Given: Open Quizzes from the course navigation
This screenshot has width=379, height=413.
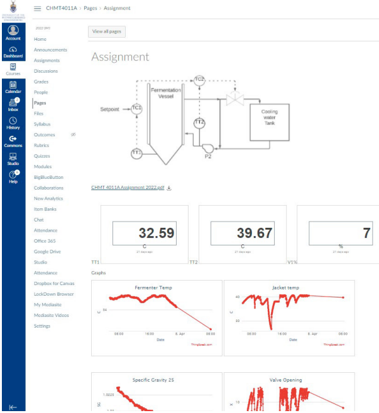Looking at the screenshot, I should pos(42,156).
